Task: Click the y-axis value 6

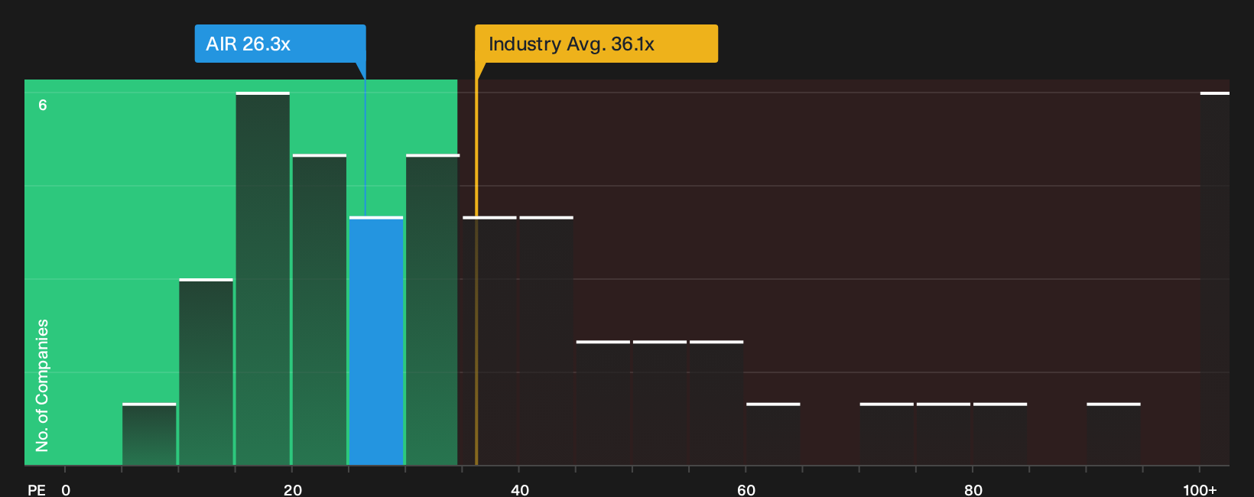Action: [x=43, y=106]
